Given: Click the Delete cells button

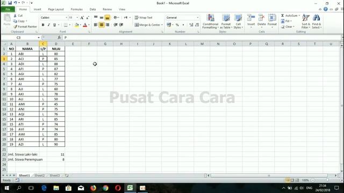Looking at the screenshot, I should click(x=262, y=21).
